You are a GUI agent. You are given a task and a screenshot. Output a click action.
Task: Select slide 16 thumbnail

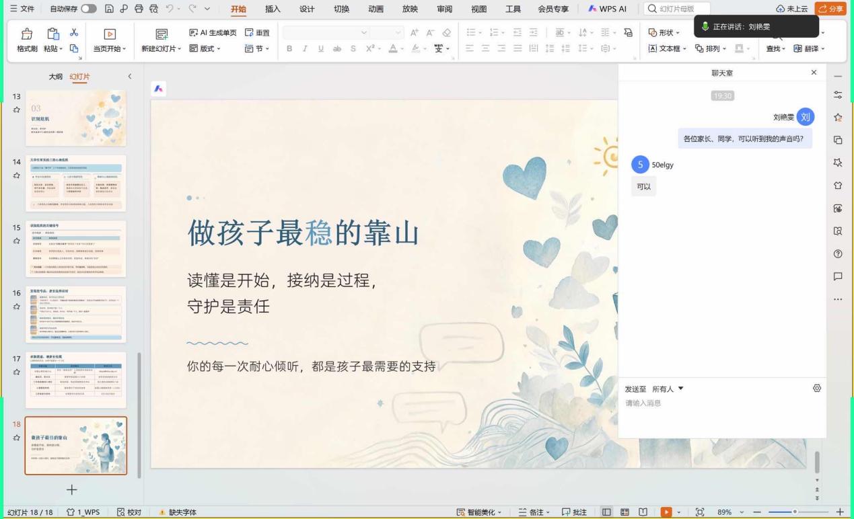tap(75, 314)
